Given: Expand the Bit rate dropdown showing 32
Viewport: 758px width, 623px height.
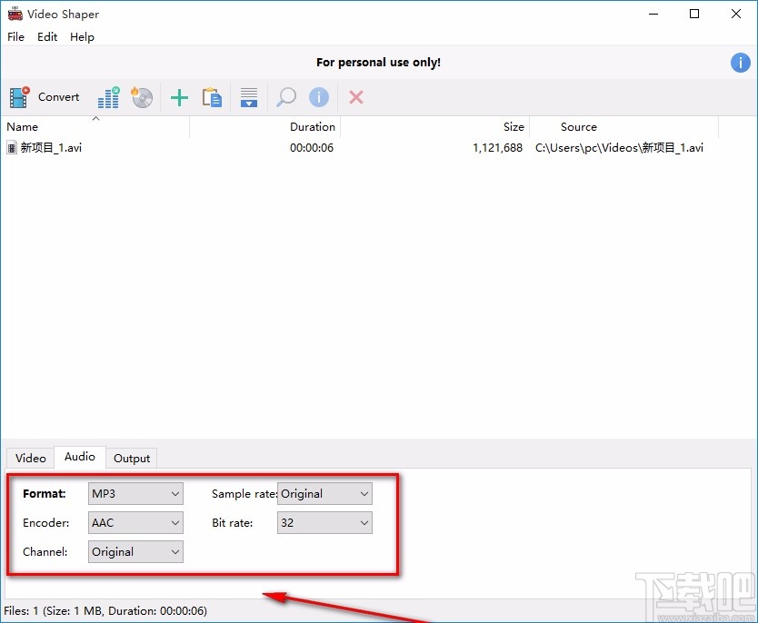Looking at the screenshot, I should pyautogui.click(x=324, y=522).
